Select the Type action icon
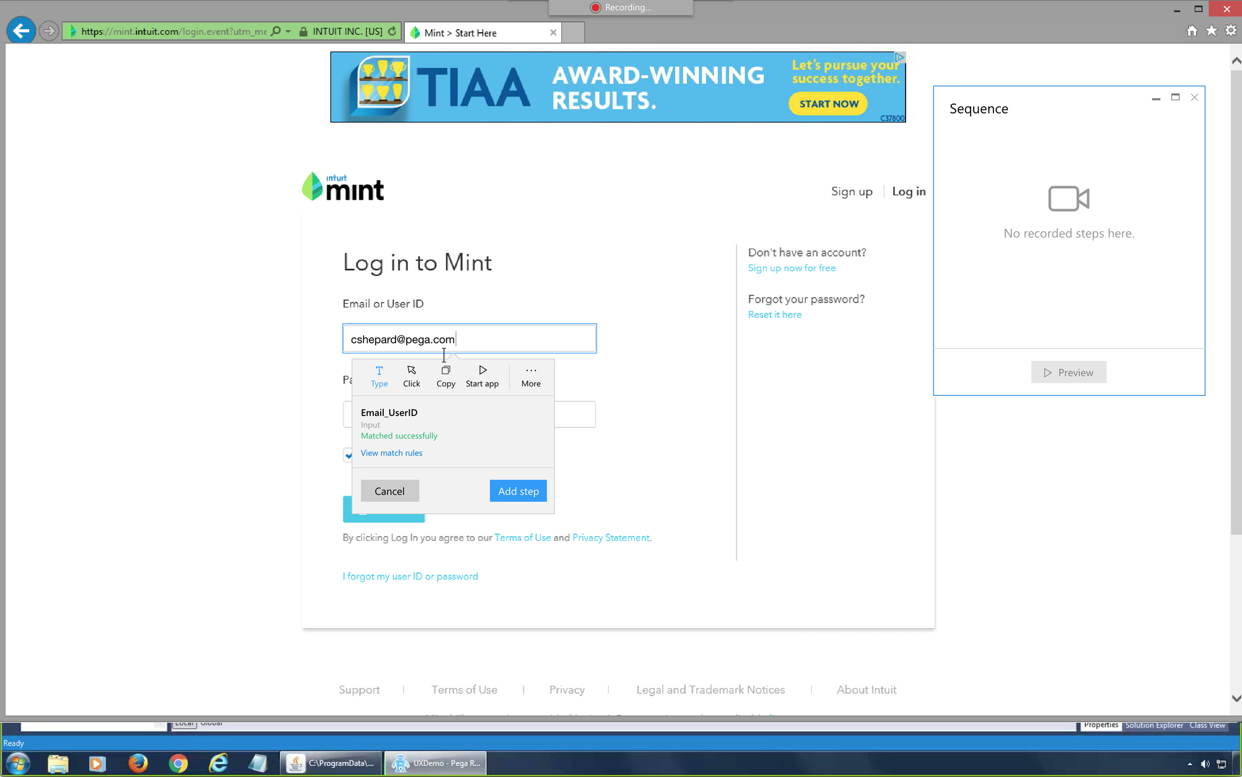Image resolution: width=1242 pixels, height=777 pixels. (379, 376)
